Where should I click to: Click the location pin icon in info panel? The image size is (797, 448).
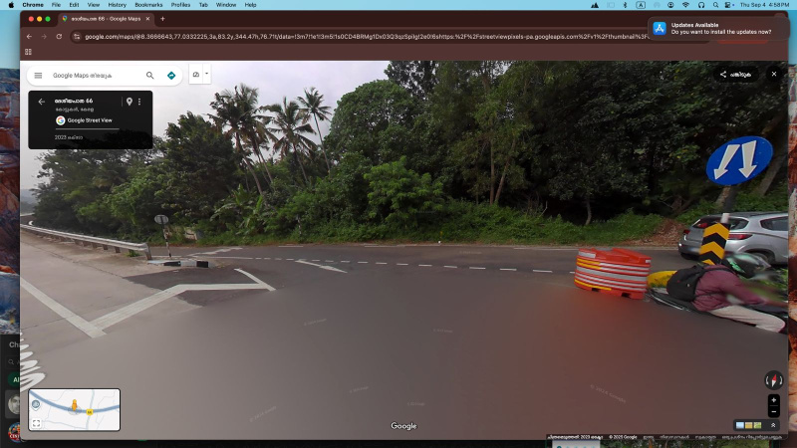pyautogui.click(x=129, y=102)
